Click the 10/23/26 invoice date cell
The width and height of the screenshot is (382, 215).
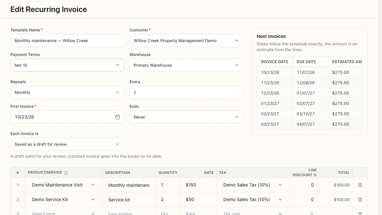coord(275,73)
